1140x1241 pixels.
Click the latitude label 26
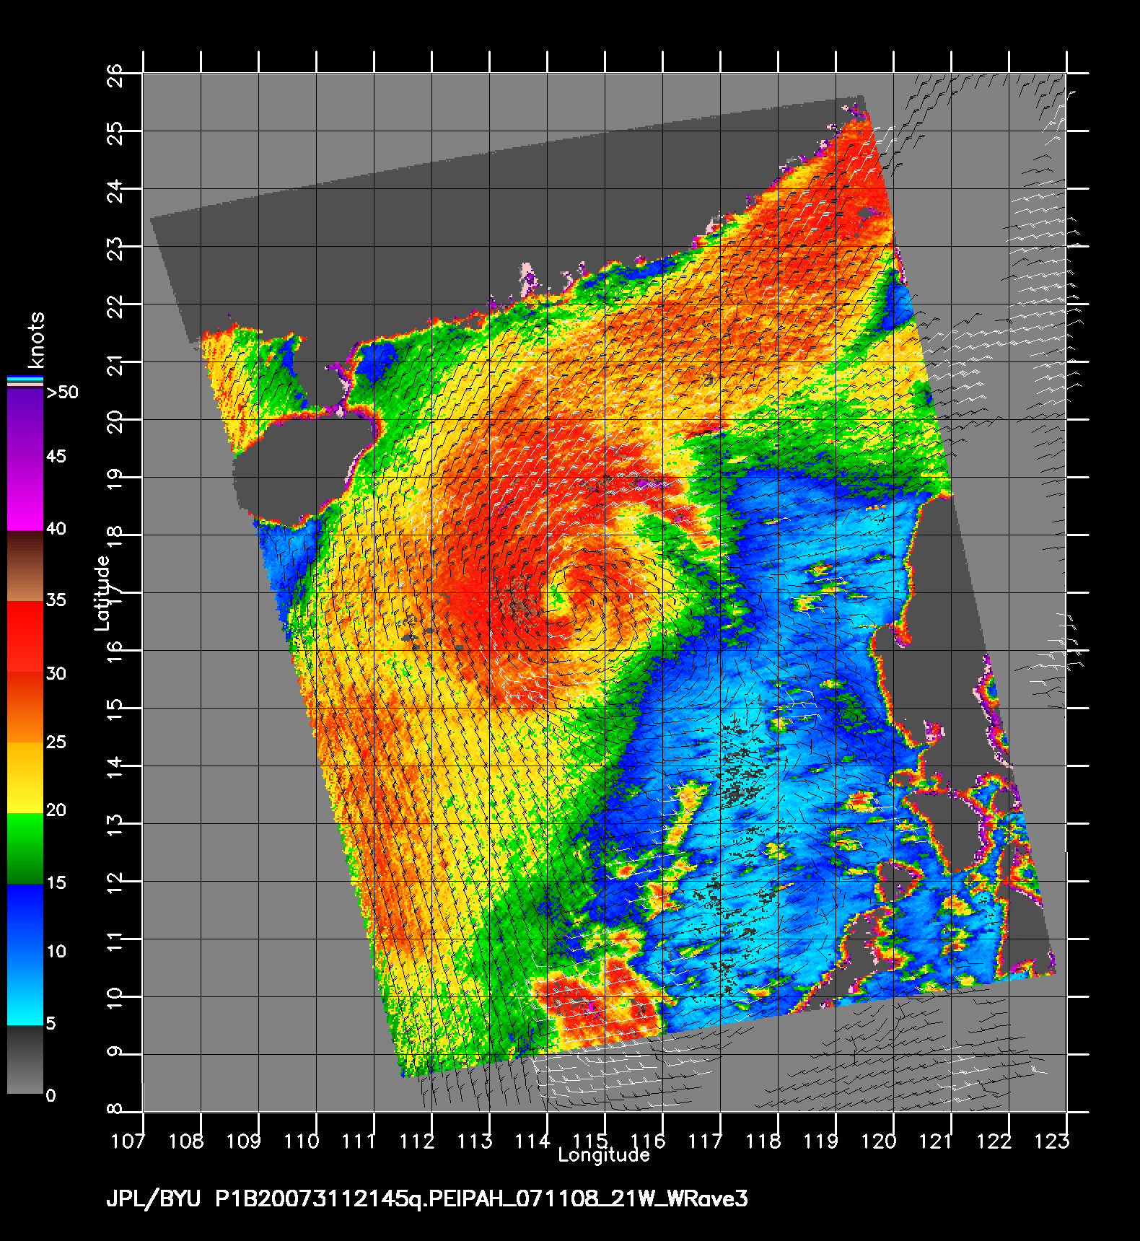(115, 75)
